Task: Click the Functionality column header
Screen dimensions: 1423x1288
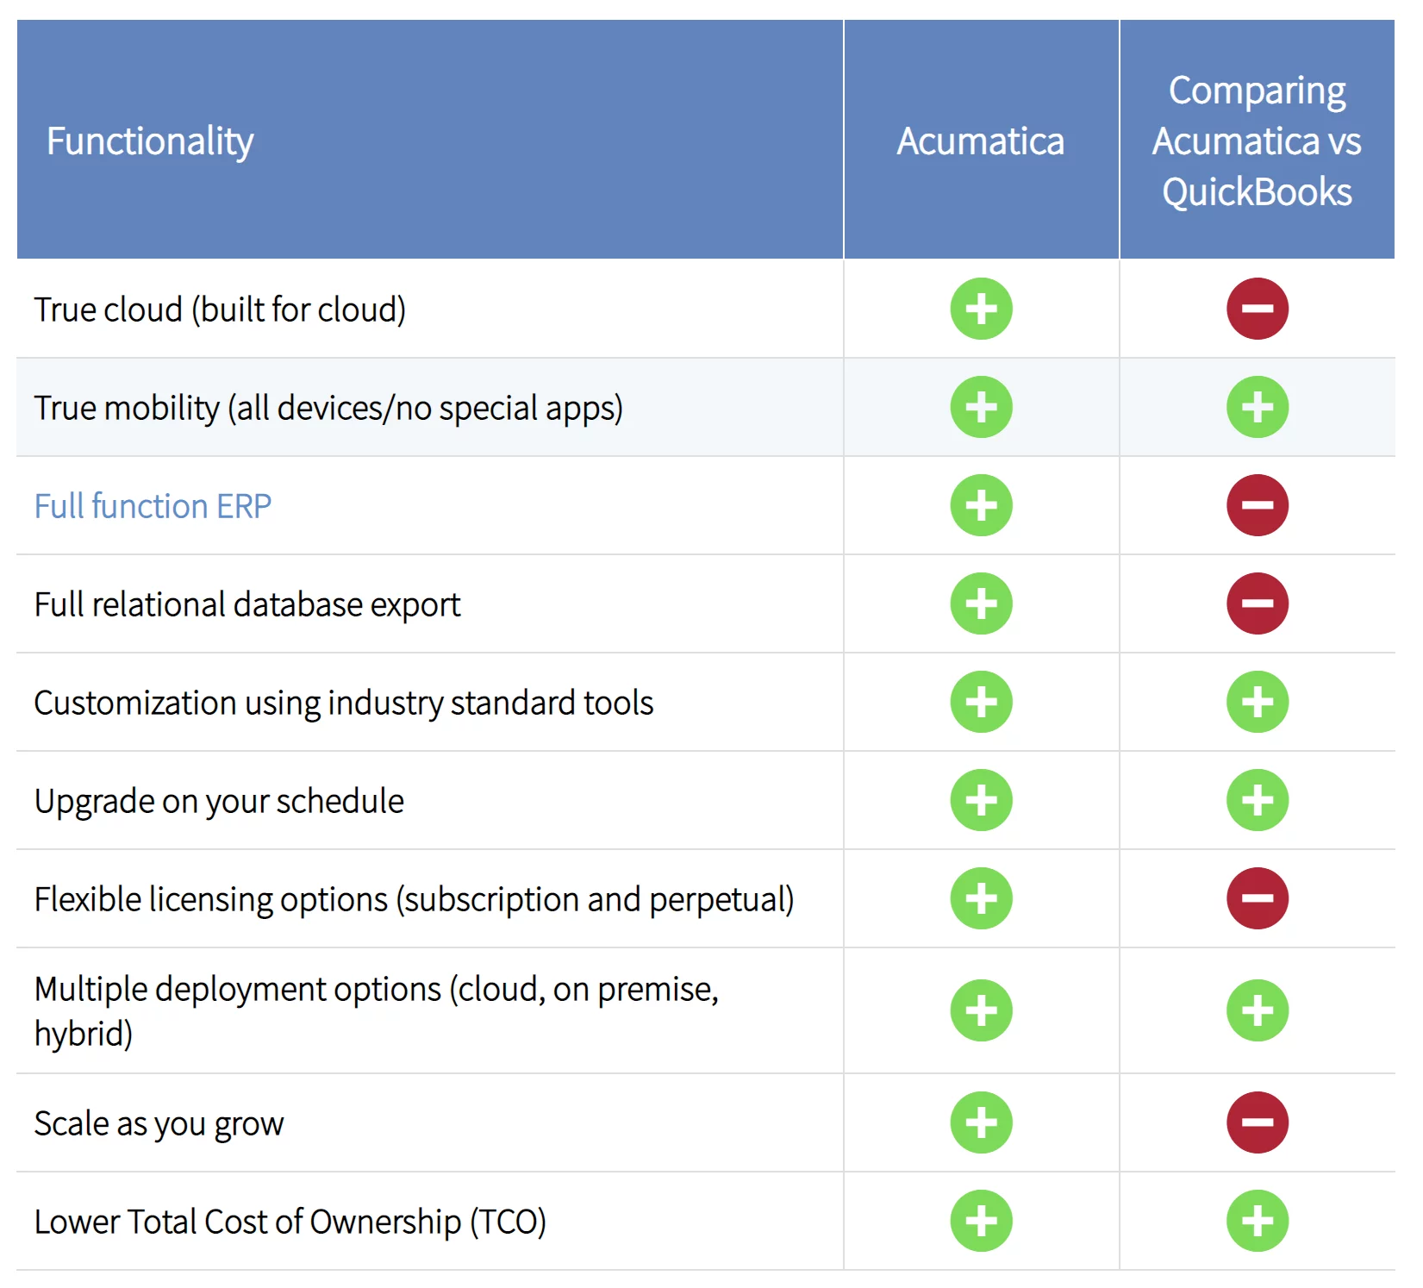Action: click(150, 141)
